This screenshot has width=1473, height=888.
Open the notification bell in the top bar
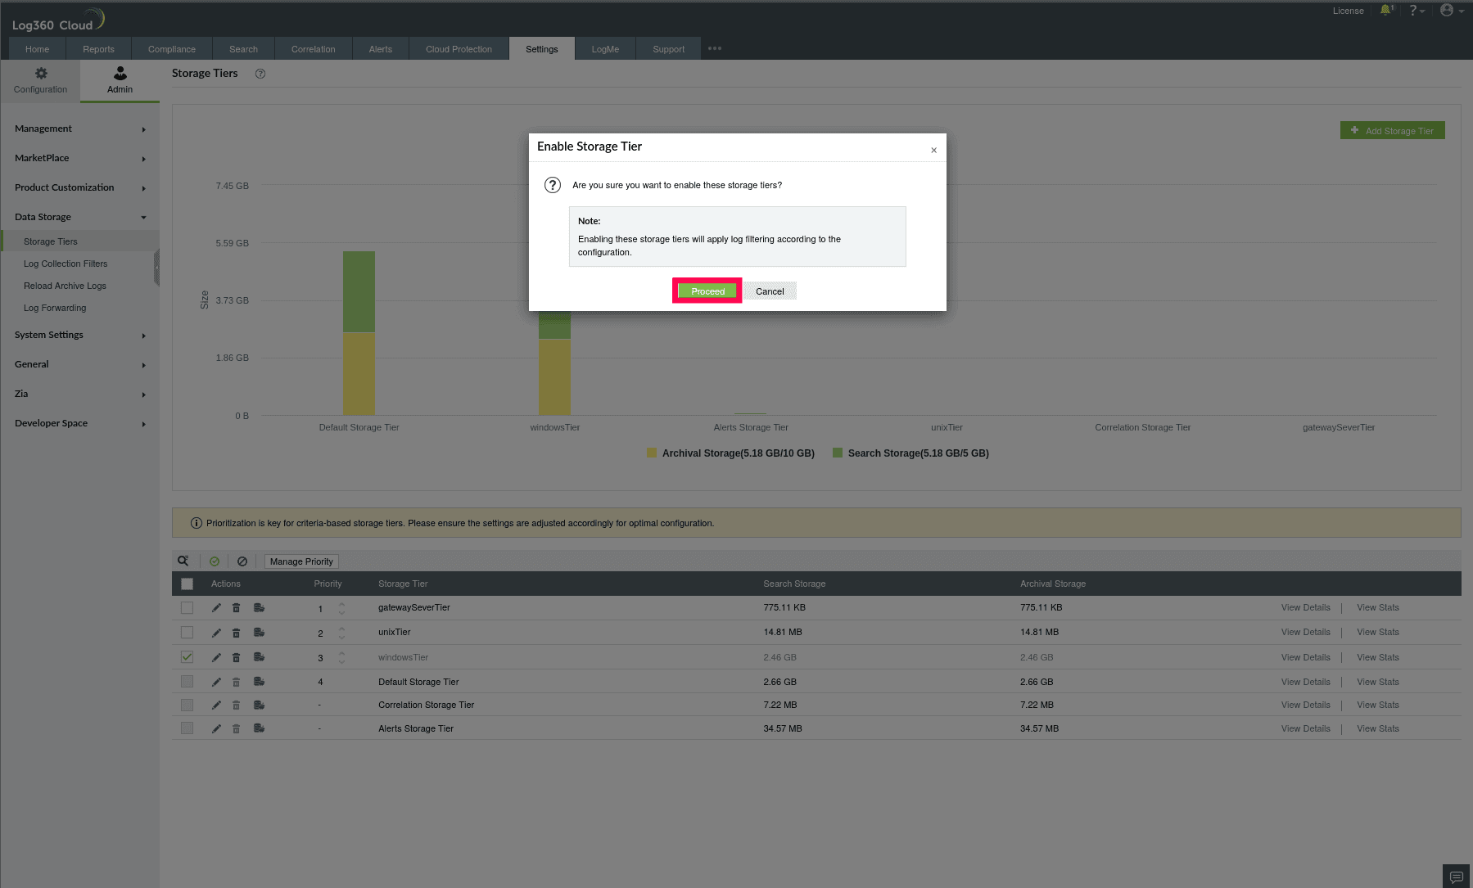point(1385,11)
